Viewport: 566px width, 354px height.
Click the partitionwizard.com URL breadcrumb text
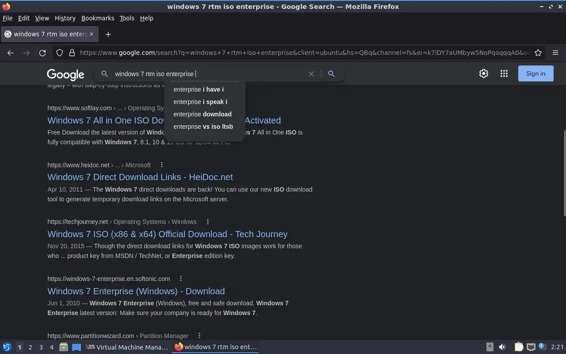coord(118,336)
